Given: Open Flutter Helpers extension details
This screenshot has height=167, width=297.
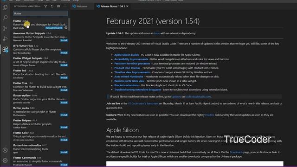Looking at the screenshot, I should tap(40, 124).
